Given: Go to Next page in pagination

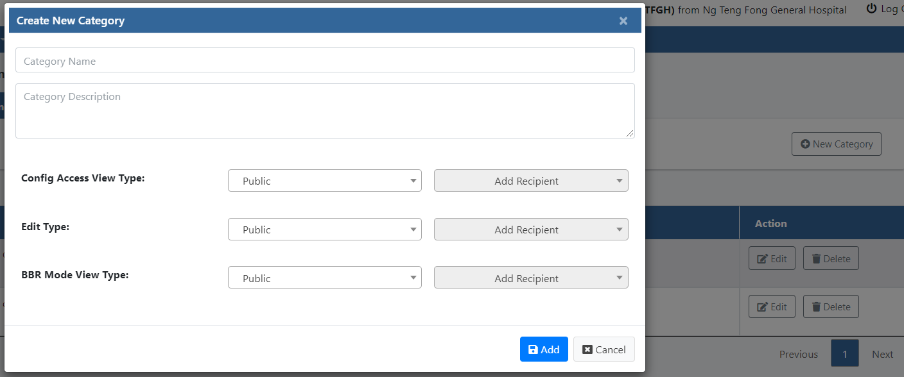Looking at the screenshot, I should pyautogui.click(x=882, y=354).
